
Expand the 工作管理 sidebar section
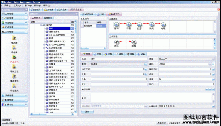(x=26, y=14)
